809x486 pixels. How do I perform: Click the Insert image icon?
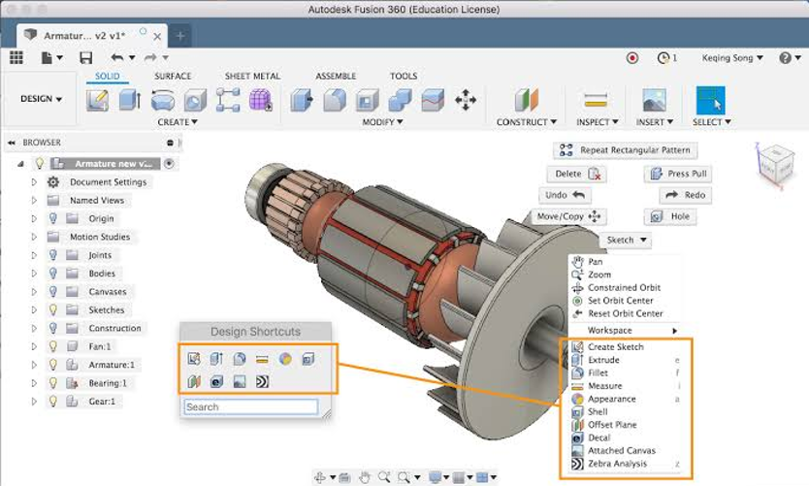654,100
